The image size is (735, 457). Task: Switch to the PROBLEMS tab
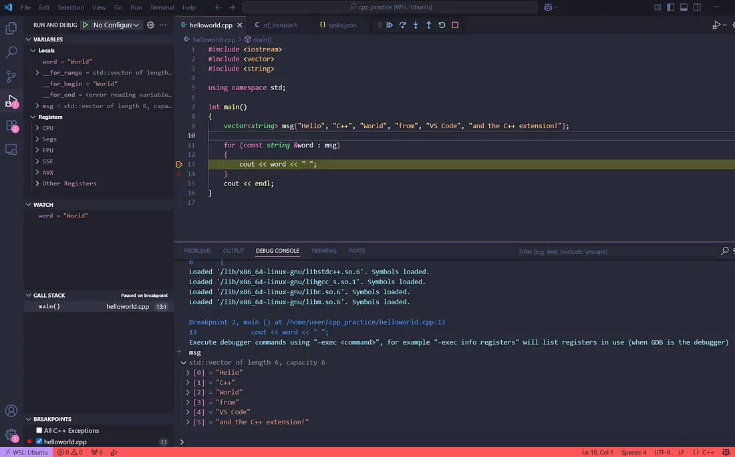coord(197,251)
